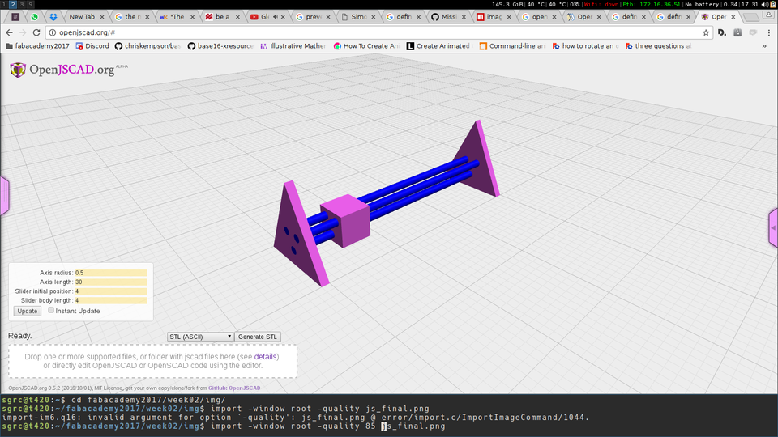Switch to the pinned '#' tab

tap(15, 17)
